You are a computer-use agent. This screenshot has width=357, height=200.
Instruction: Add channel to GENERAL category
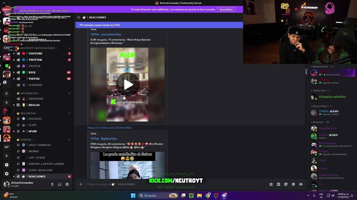click(x=69, y=140)
